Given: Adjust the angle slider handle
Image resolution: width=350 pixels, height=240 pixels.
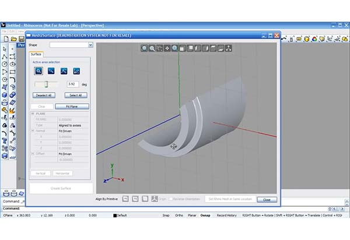Looking at the screenshot, I should coord(47,84).
